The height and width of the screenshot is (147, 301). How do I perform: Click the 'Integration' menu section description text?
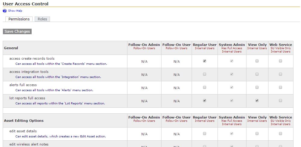(x=58, y=77)
